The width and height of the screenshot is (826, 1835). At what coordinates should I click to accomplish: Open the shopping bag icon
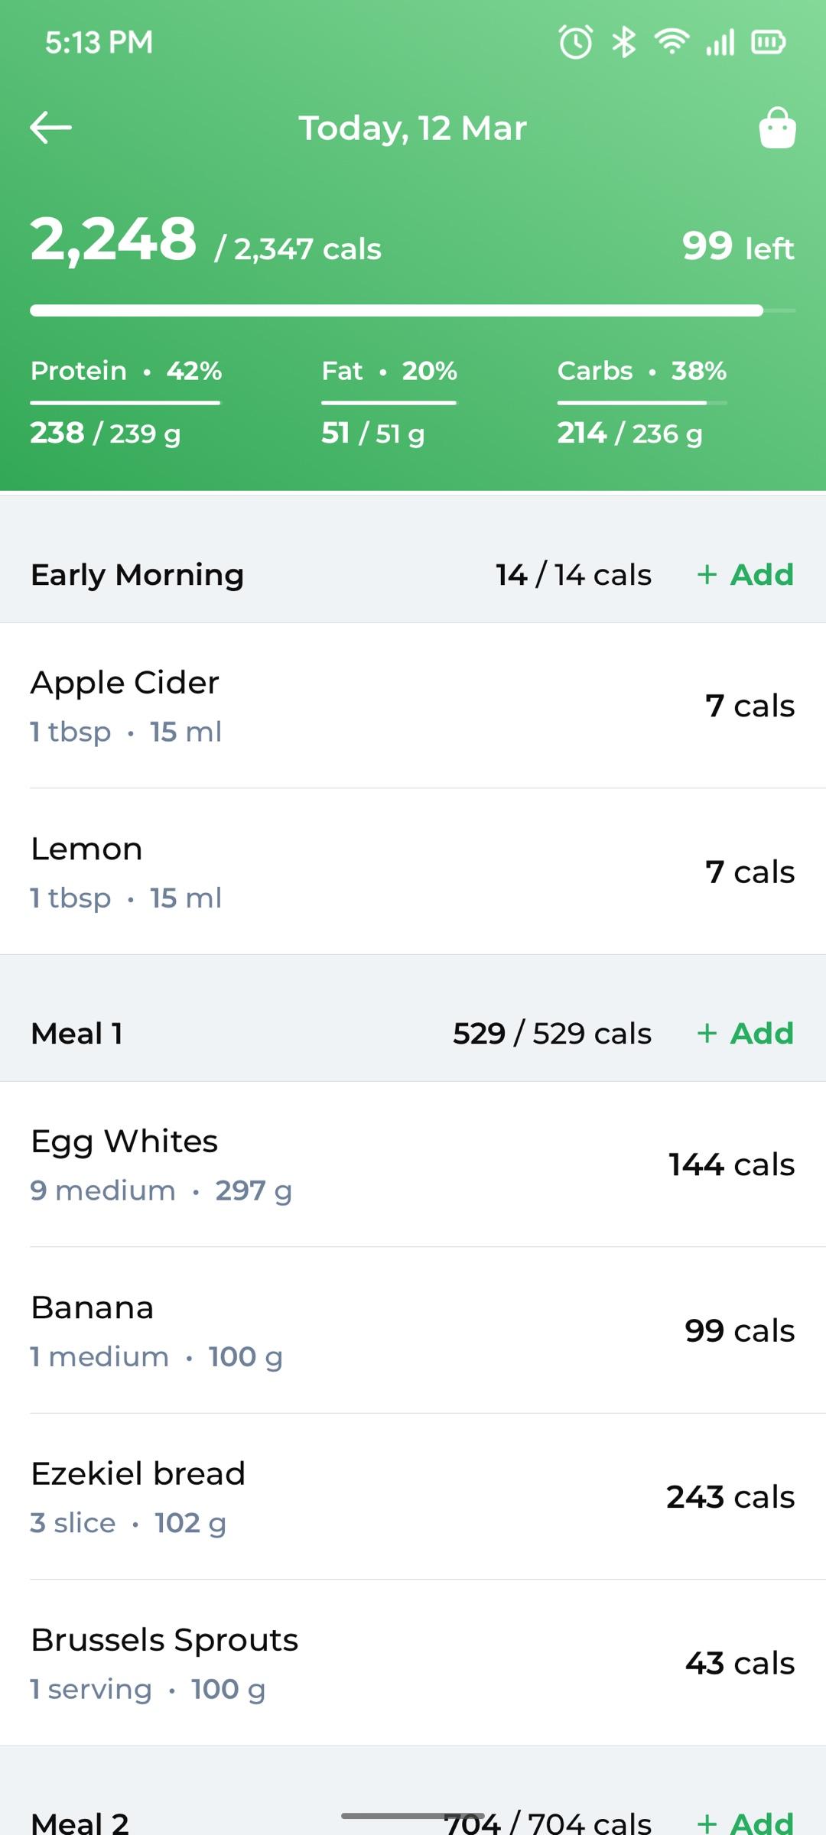777,128
